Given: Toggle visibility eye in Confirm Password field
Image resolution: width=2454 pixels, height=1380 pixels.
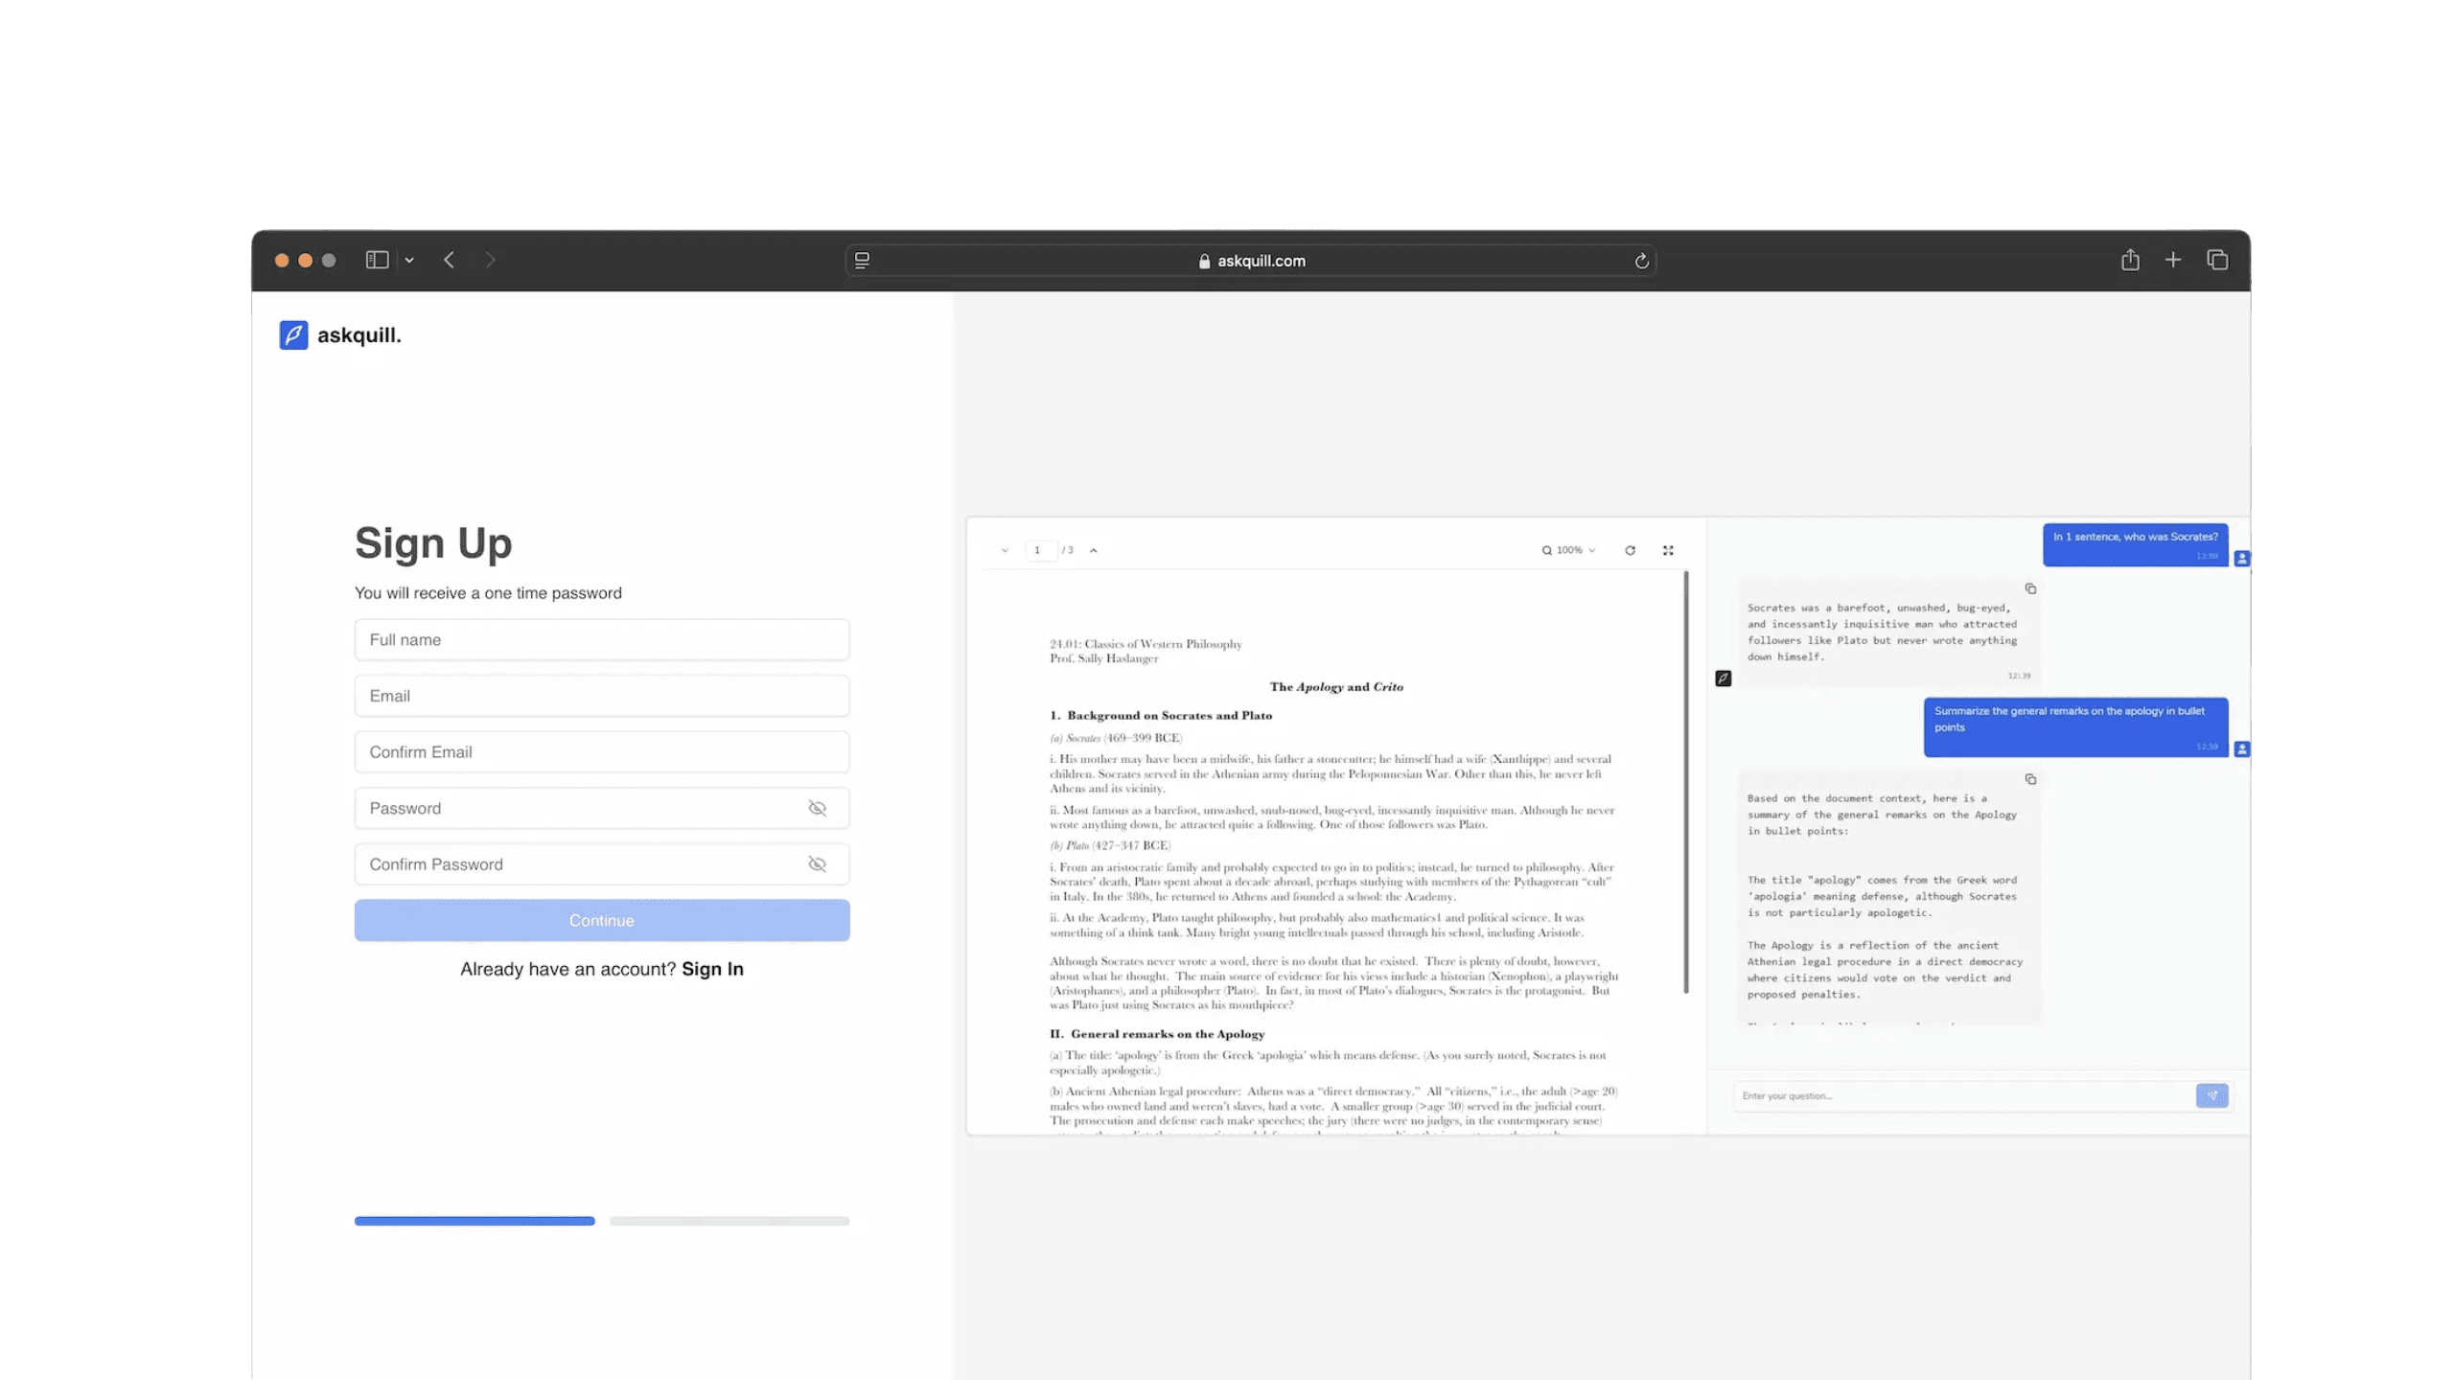Looking at the screenshot, I should pyautogui.click(x=817, y=864).
